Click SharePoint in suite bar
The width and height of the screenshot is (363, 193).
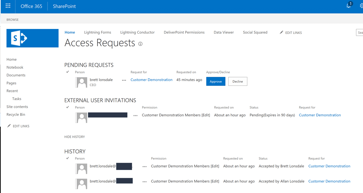click(x=64, y=6)
